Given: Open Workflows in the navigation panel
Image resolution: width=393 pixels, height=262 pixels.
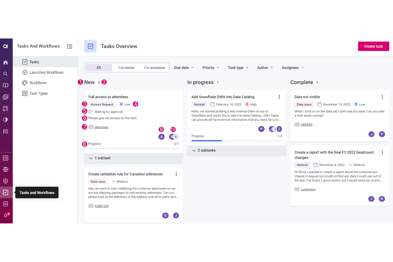Looking at the screenshot, I should pyautogui.click(x=45, y=83).
